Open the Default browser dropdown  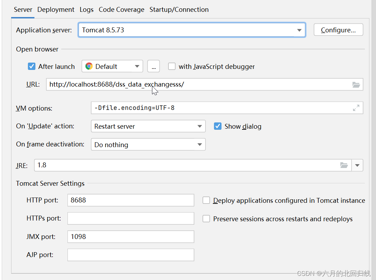112,66
